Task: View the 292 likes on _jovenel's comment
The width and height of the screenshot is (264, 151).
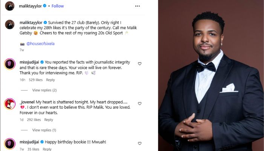Action: [34, 120]
